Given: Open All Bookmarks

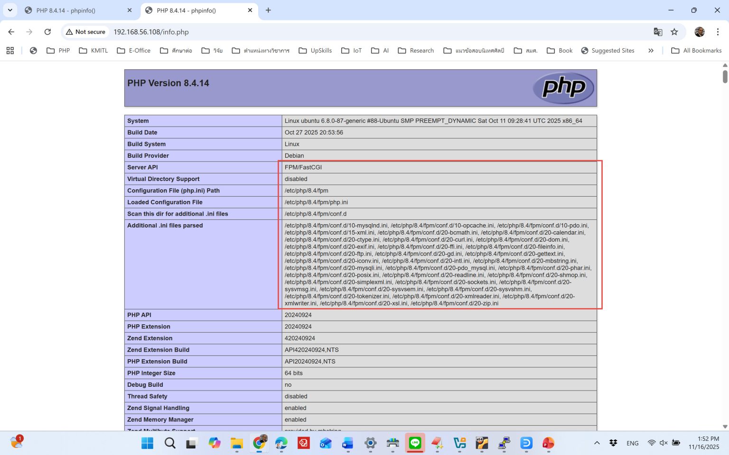Looking at the screenshot, I should click(696, 50).
